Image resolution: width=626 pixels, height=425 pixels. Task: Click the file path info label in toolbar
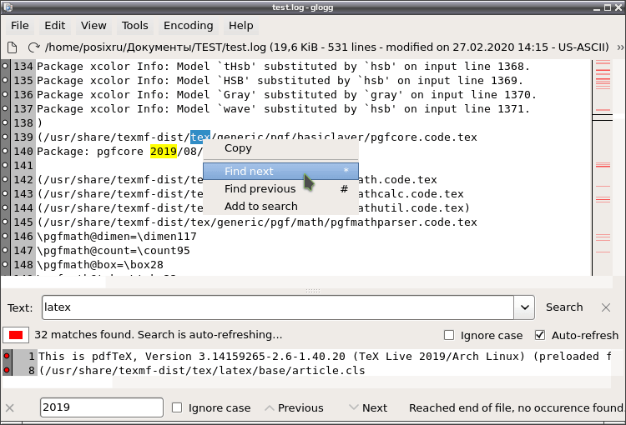tap(327, 47)
